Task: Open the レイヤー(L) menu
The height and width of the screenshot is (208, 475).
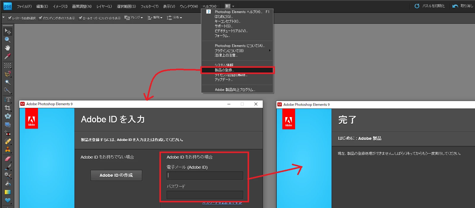Action: coord(104,6)
